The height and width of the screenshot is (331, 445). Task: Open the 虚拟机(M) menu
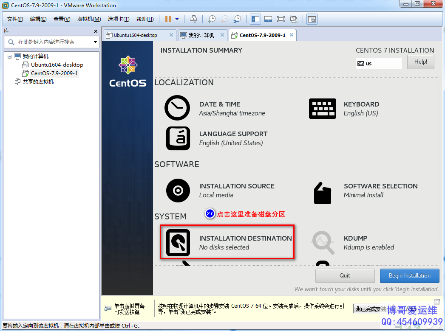(89, 19)
